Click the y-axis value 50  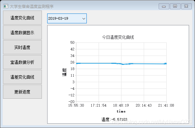point(72,42)
